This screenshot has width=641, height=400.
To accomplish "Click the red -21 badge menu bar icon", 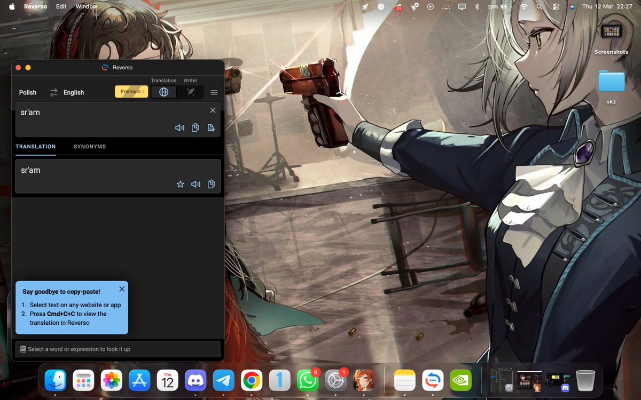I will (x=397, y=6).
